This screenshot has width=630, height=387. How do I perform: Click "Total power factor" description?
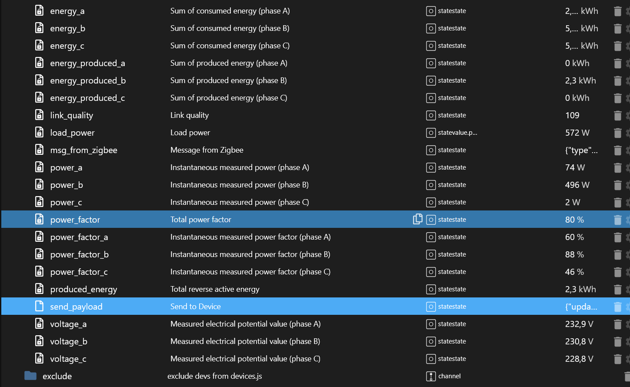point(201,220)
